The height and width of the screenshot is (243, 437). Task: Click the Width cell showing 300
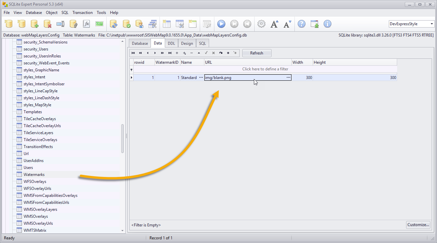[302, 77]
